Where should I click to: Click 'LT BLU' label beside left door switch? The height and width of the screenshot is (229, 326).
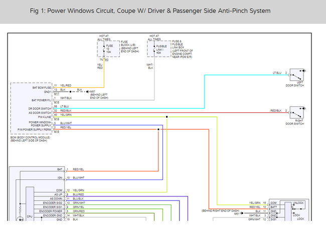click(277, 73)
